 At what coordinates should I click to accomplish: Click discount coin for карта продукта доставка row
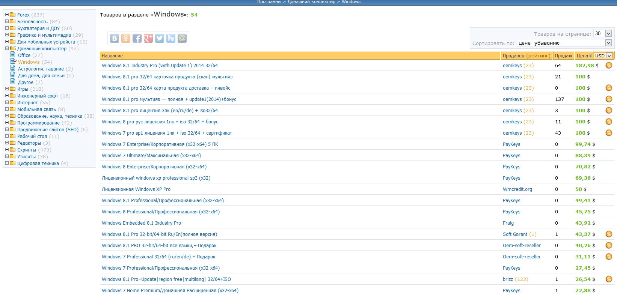click(609, 88)
